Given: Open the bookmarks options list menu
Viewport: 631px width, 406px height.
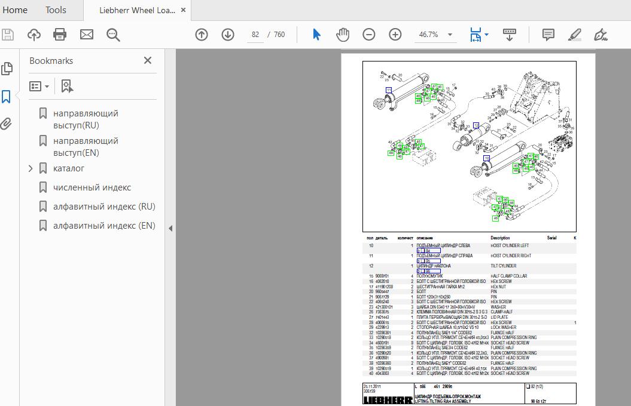Looking at the screenshot, I should click(39, 87).
